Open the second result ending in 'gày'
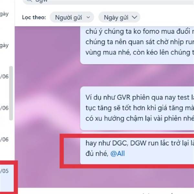 [x=4, y=46]
